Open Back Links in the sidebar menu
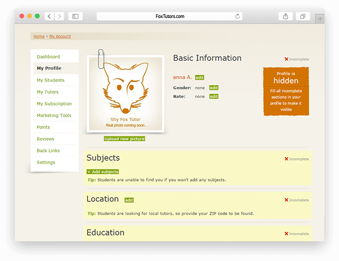The width and height of the screenshot is (339, 261). [x=48, y=150]
